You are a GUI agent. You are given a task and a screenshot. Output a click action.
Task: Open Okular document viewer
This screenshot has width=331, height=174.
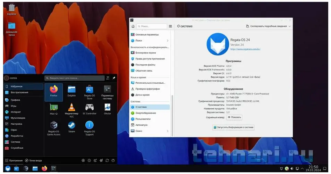(x=107, y=109)
